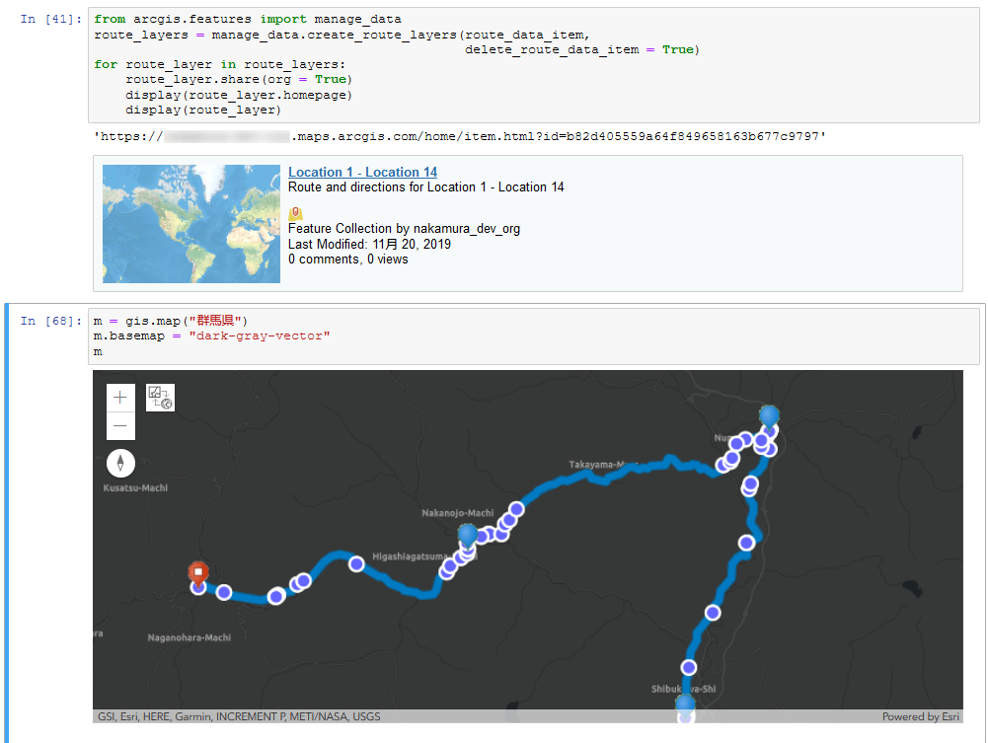Click the zoom in plus button

point(120,398)
